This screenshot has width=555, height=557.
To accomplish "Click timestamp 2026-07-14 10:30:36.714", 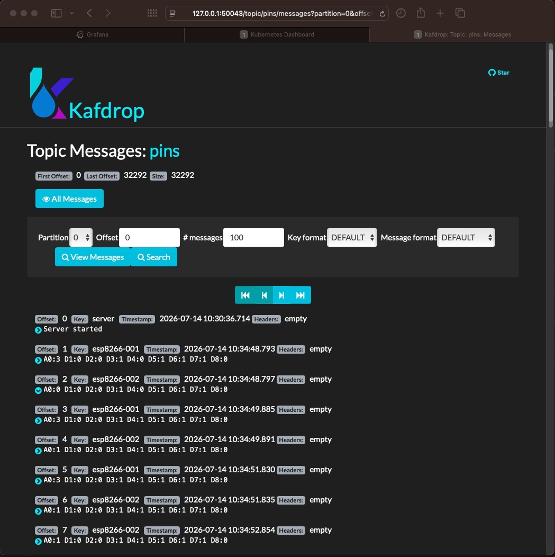I will [205, 319].
